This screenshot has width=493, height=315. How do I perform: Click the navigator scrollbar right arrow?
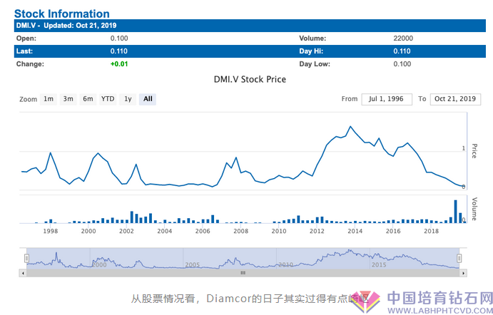(463, 273)
